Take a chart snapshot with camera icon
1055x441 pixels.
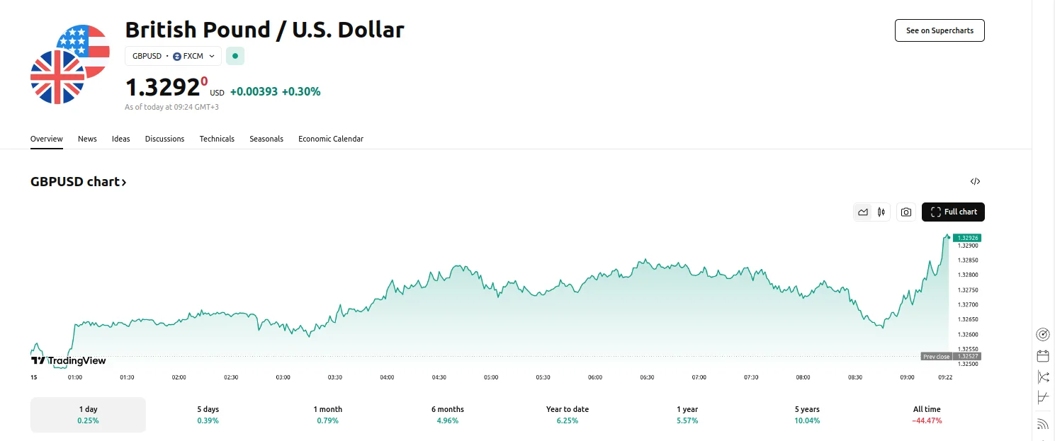(906, 212)
